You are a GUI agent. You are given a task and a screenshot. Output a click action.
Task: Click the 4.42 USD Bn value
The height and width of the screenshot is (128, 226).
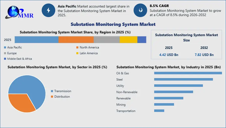click(169, 55)
